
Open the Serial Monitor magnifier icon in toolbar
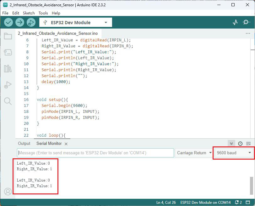point(247,22)
